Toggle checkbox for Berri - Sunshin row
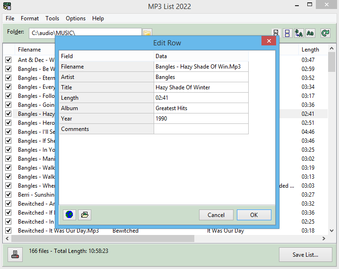Screen dimensions: 339x269 click(x=8, y=195)
